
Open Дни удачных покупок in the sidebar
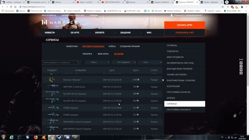(185, 69)
